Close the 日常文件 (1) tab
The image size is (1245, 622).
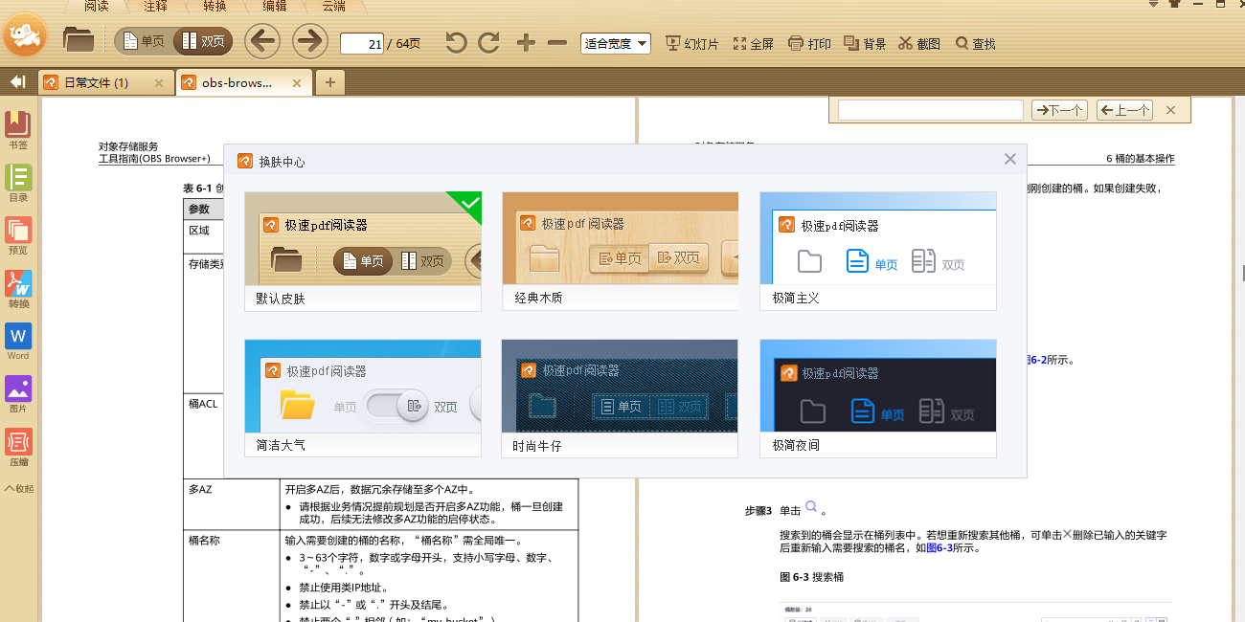(x=159, y=83)
